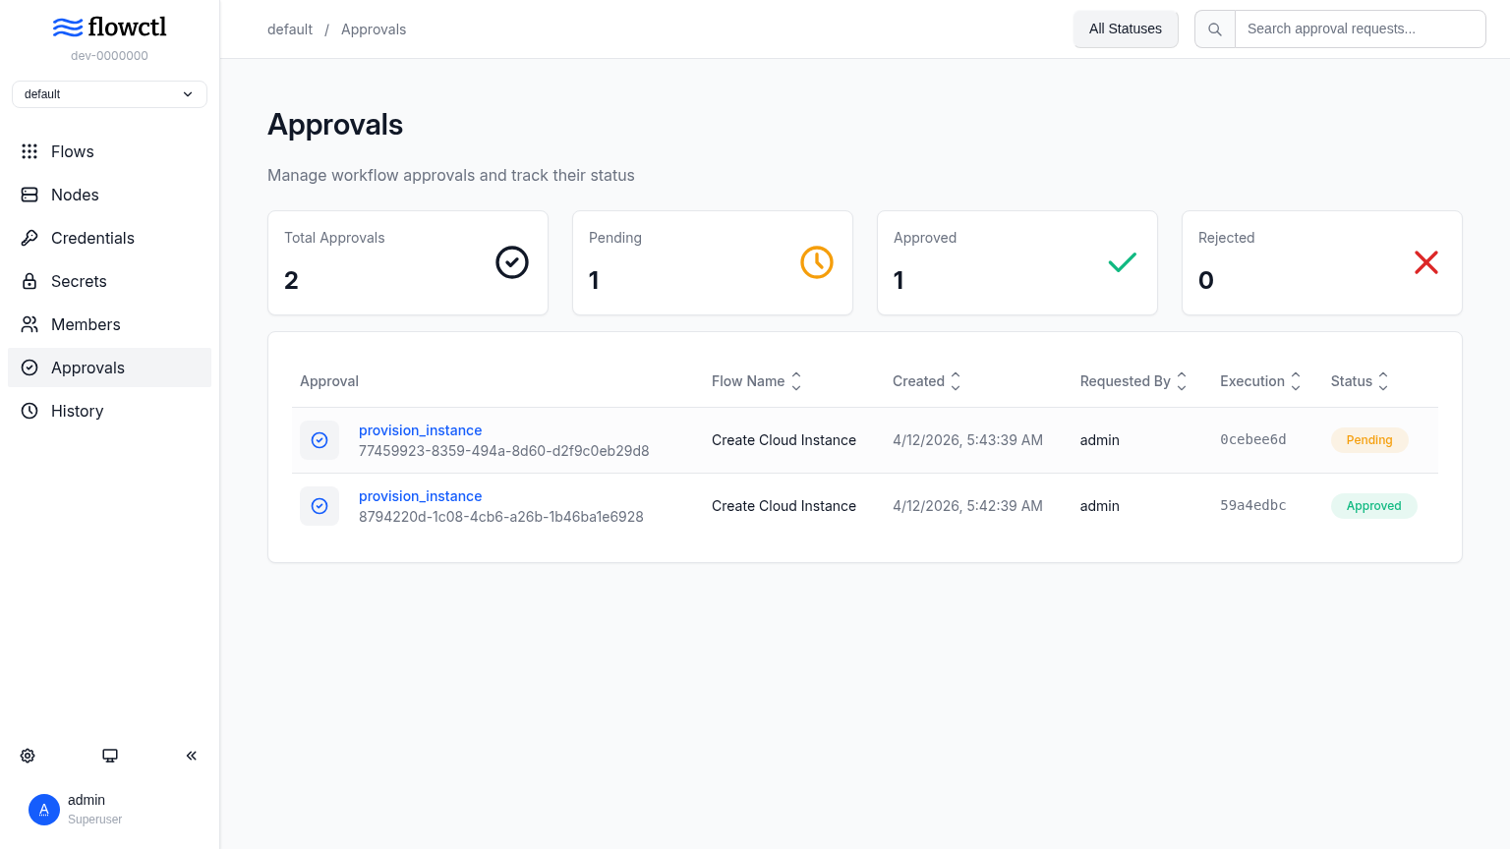Click the admin avatar icon
Screen dimensions: 1510x849
pyautogui.click(x=44, y=810)
